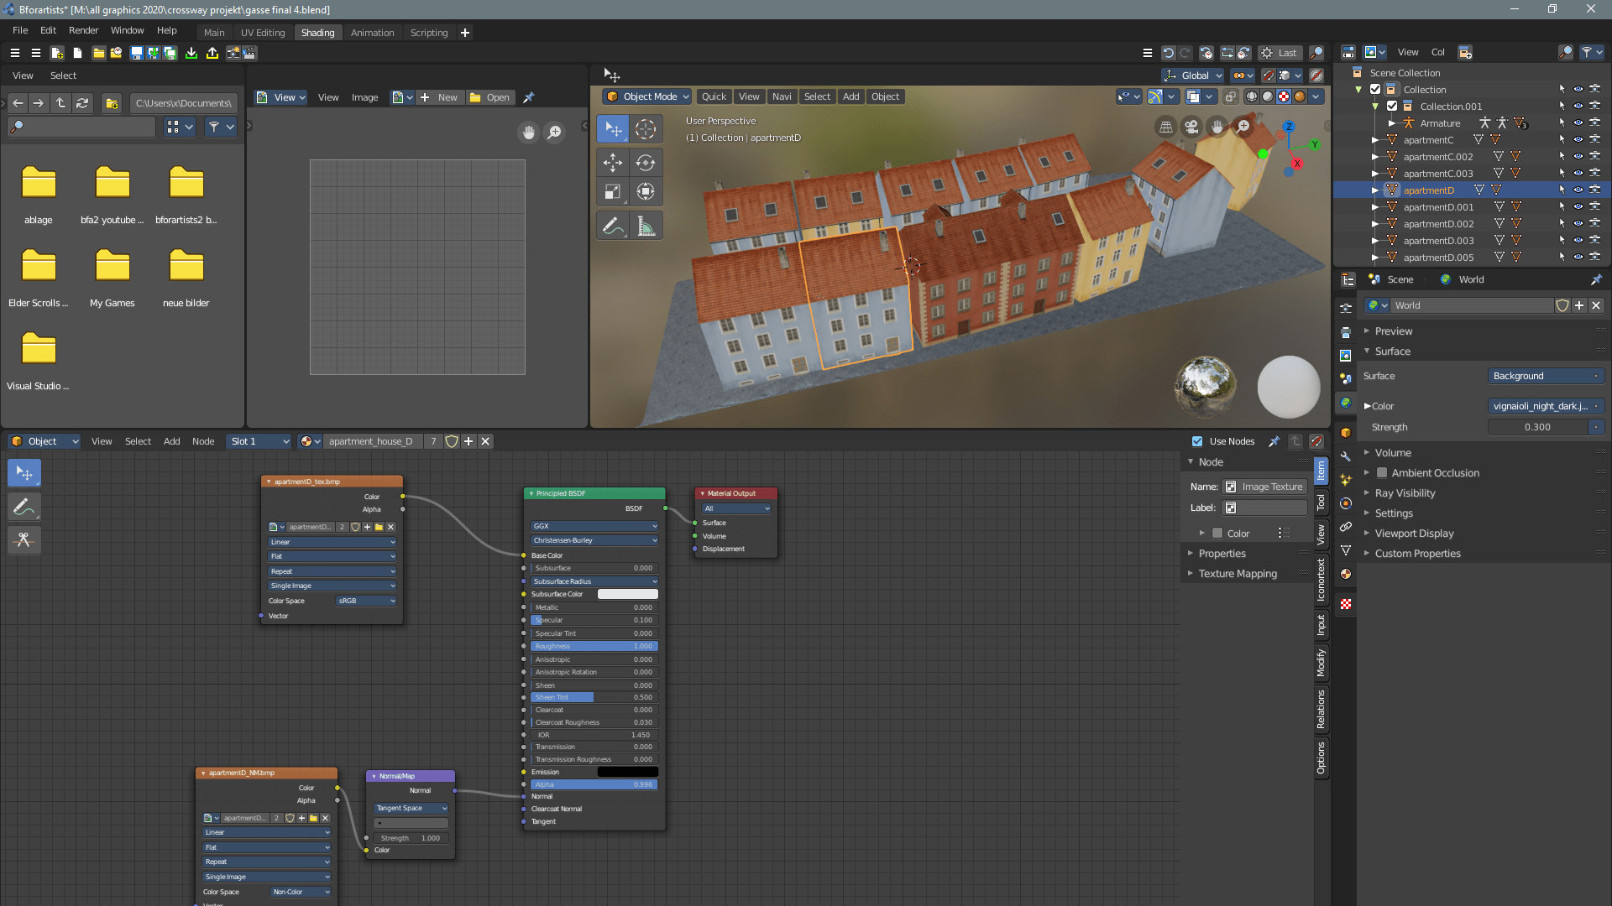Hide apartmentD.003 using its eye icon
The height and width of the screenshot is (906, 1612).
click(1578, 241)
